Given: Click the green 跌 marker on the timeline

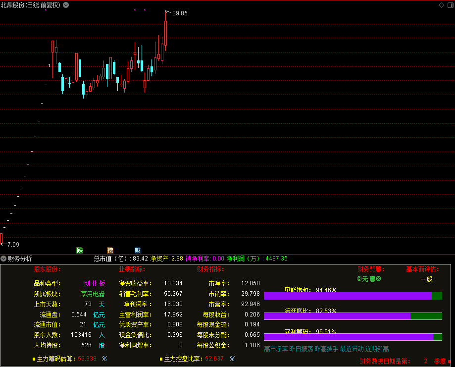Looking at the screenshot, I should tap(80, 250).
